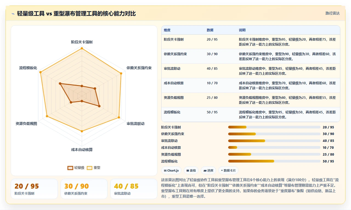Select the 成本自动核算 table row name

pyautogui.click(x=174, y=83)
